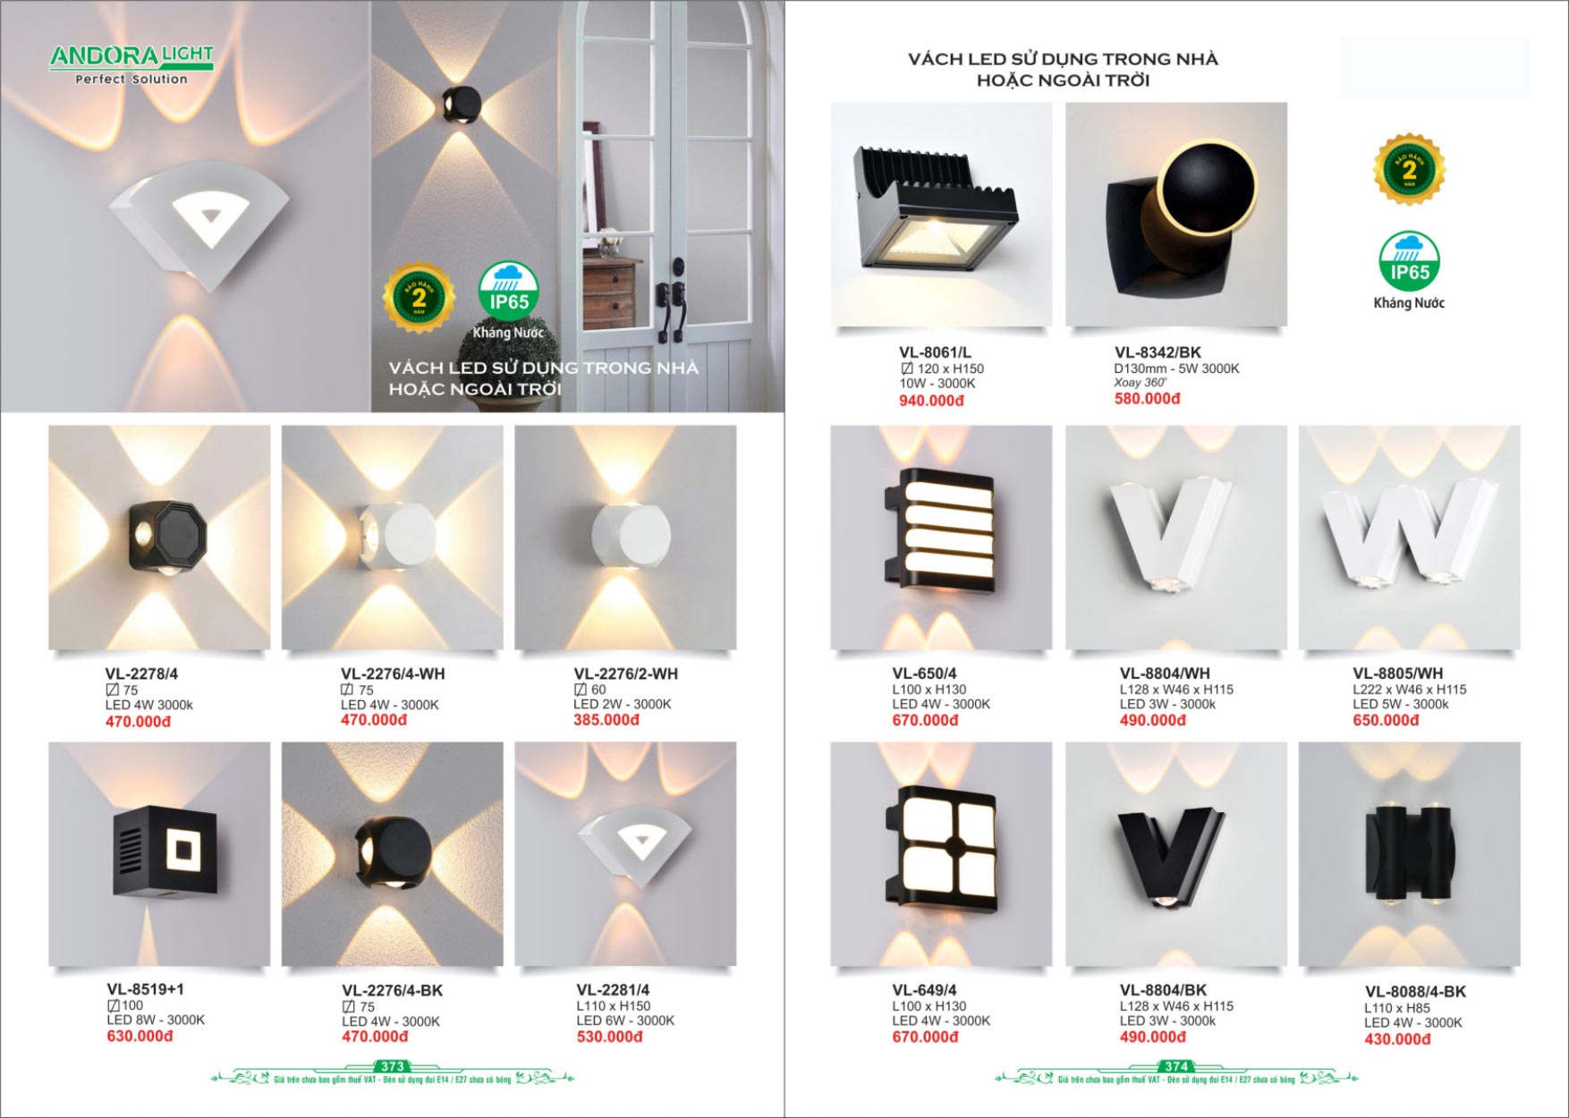Select the VL-2276/4-WH white lamp image
This screenshot has width=1569, height=1118.
393,538
